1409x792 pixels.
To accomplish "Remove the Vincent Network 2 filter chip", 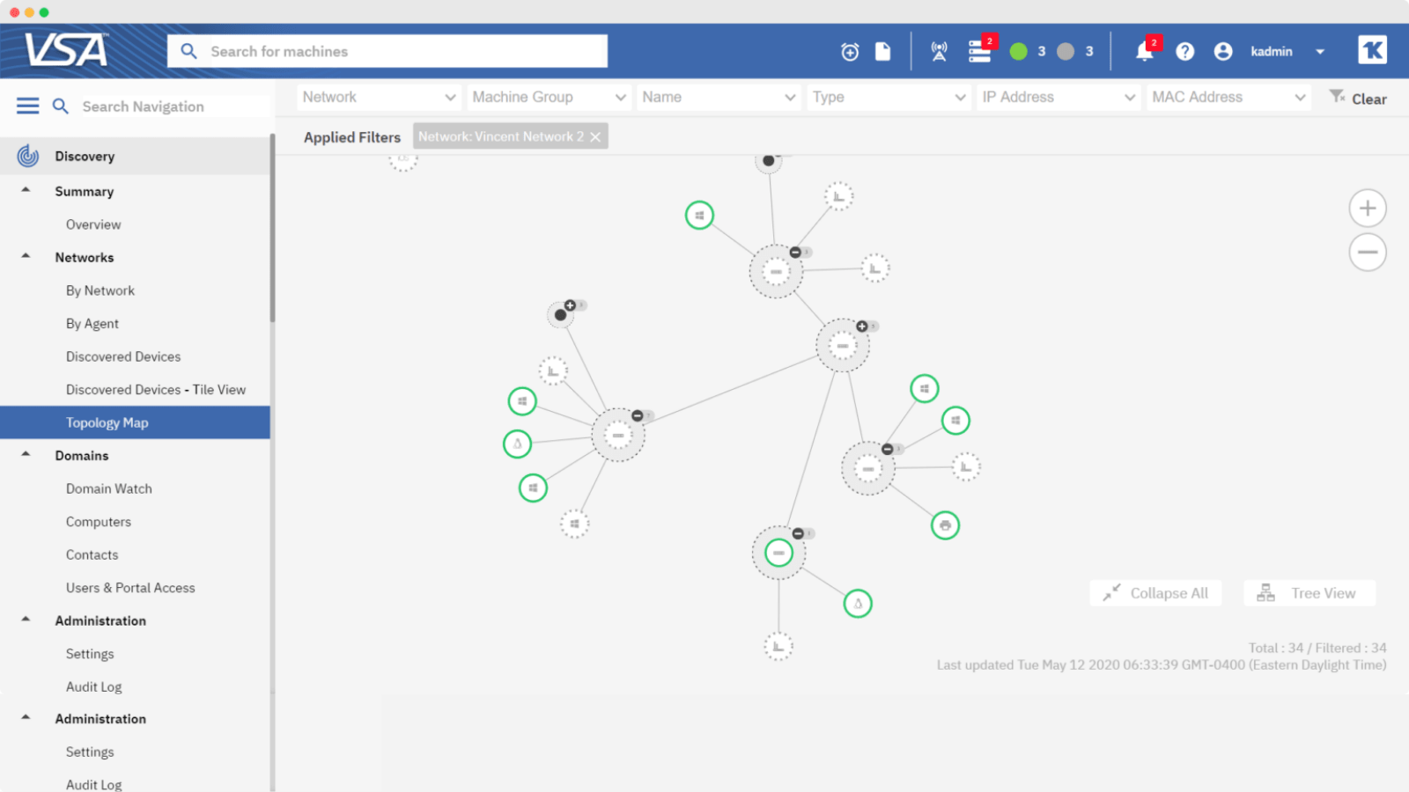I will point(595,136).
